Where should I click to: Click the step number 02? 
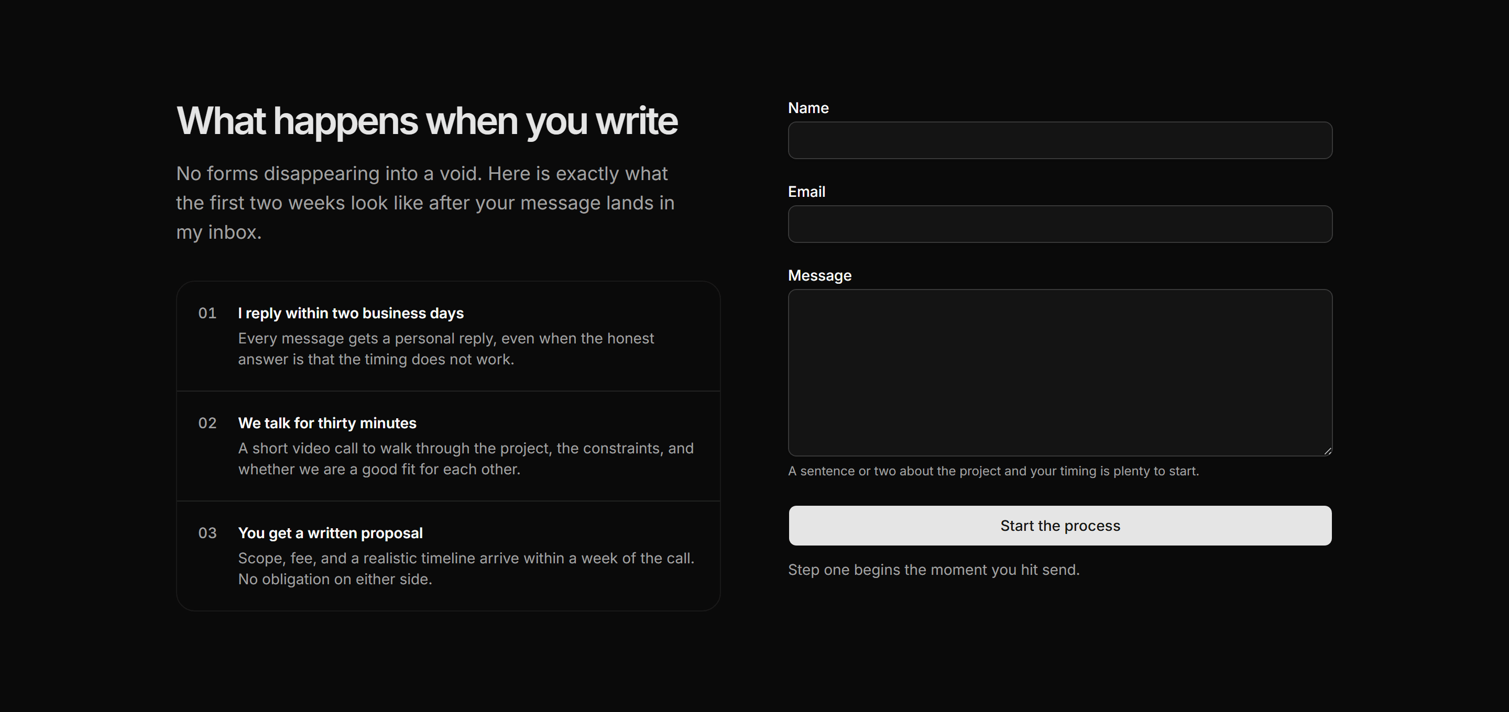click(207, 423)
